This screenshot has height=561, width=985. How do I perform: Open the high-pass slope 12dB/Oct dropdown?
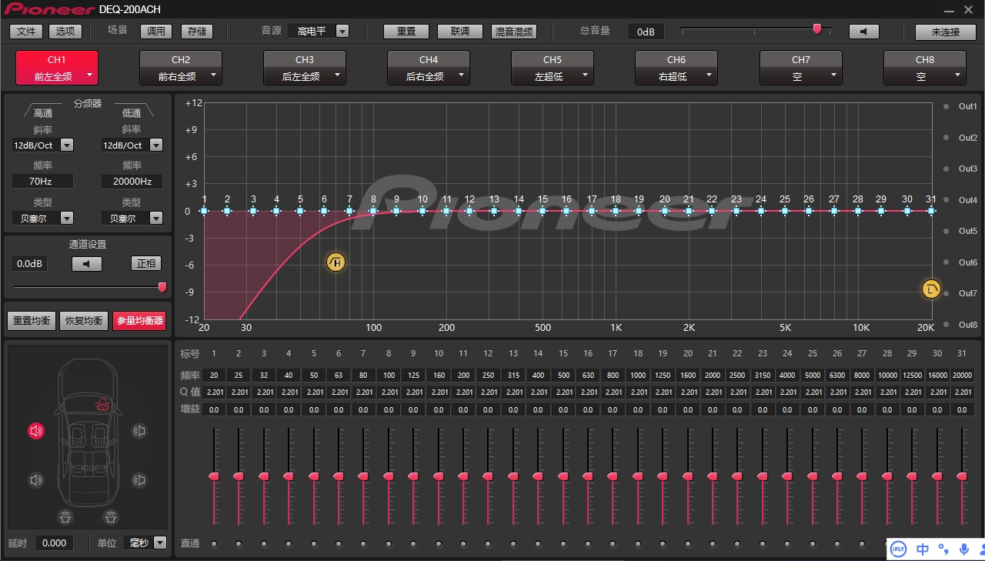(x=67, y=145)
